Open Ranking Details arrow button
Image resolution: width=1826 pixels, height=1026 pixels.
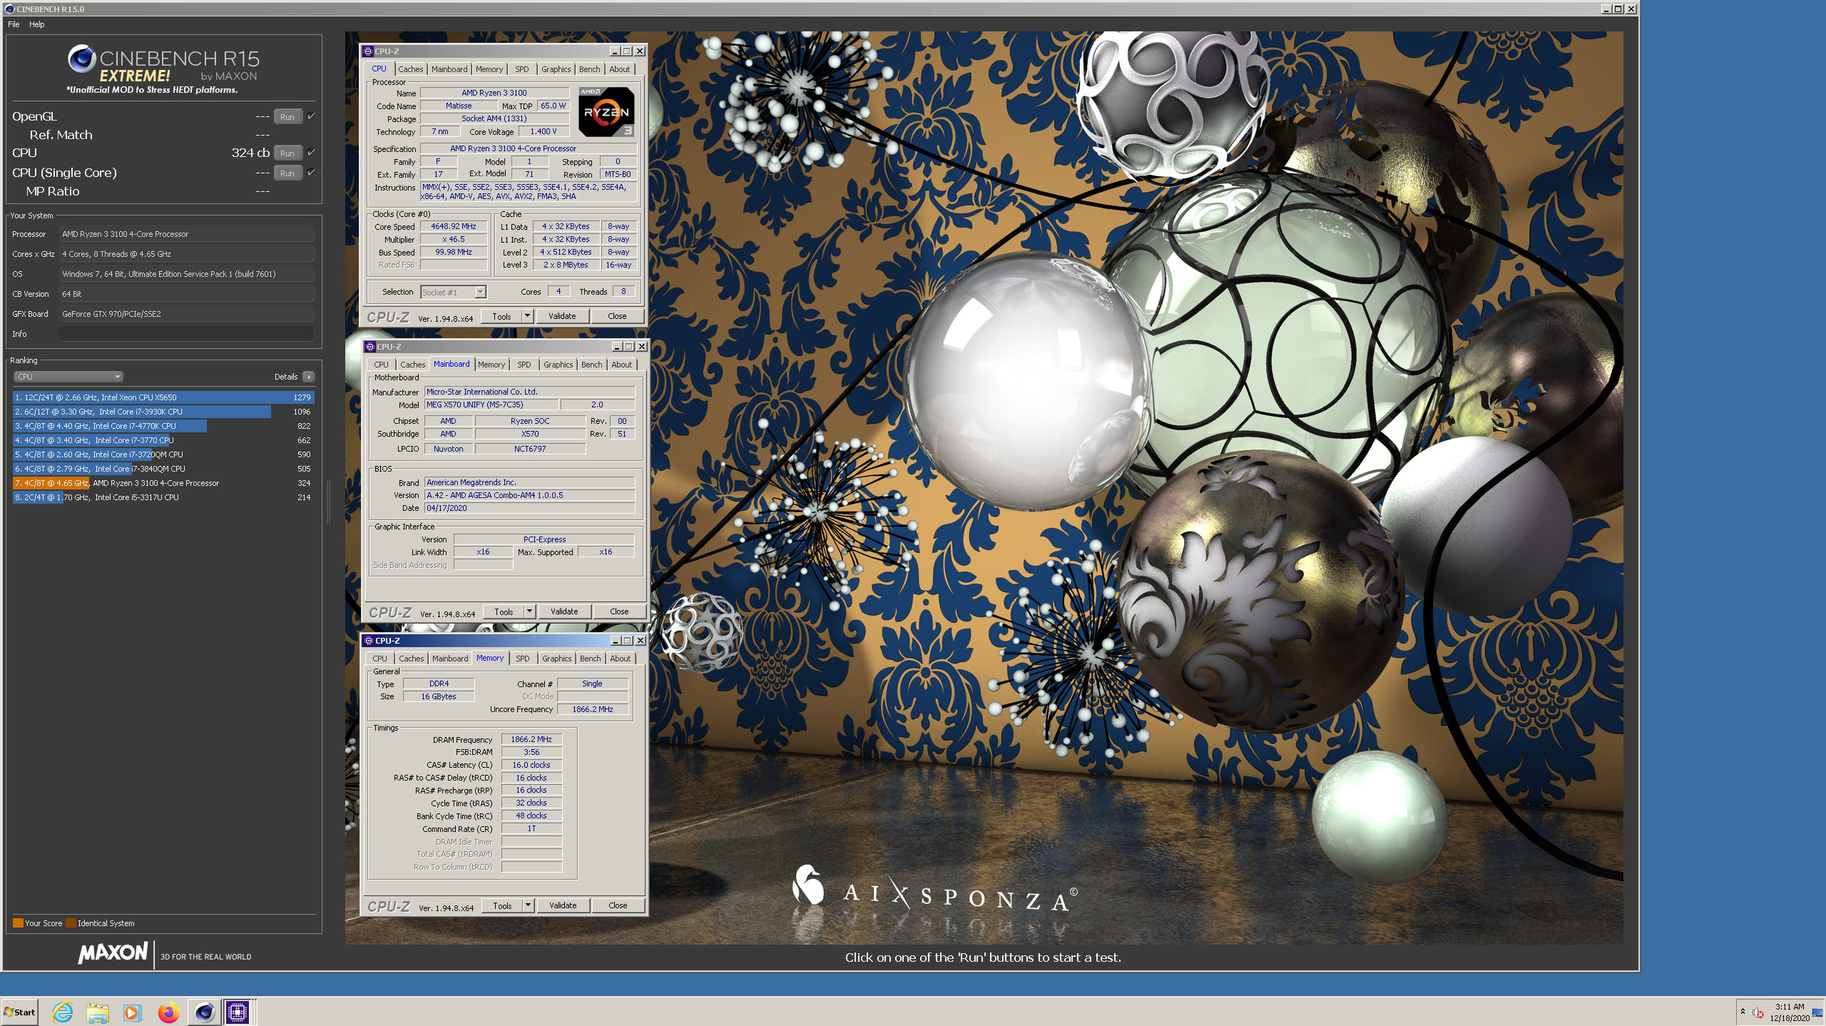click(308, 377)
